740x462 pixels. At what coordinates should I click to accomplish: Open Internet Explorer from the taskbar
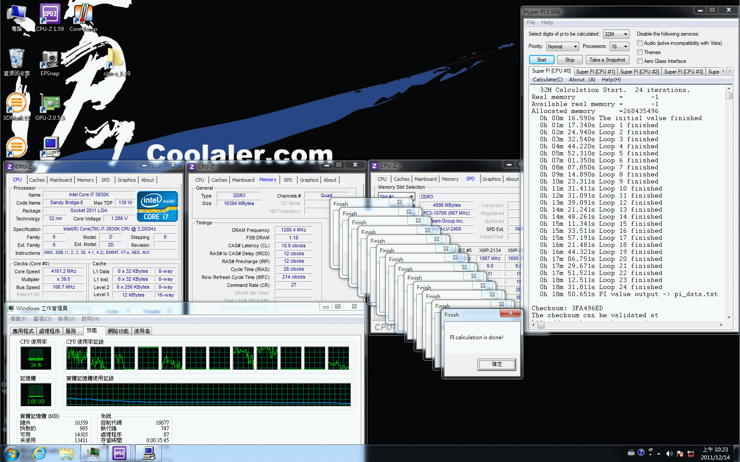[40, 453]
